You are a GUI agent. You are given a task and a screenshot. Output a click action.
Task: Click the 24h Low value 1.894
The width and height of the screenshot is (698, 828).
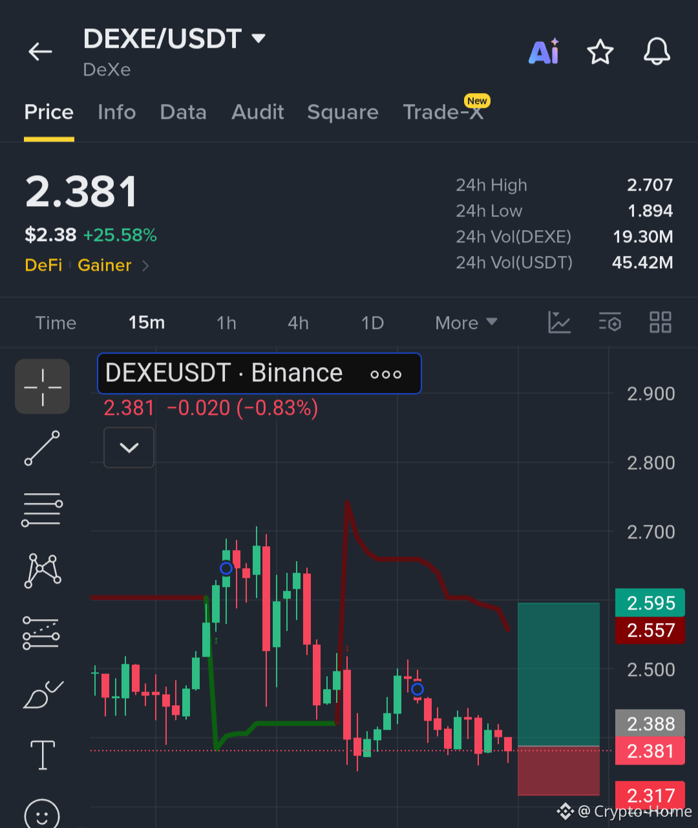pyautogui.click(x=650, y=211)
